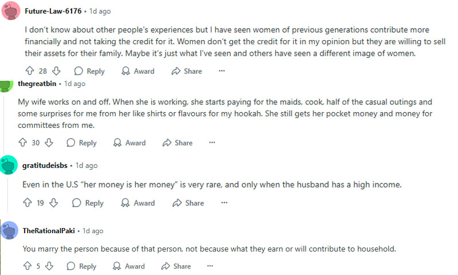Open more options on Future-Law-6176's comment
This screenshot has width=458, height=275.
(x=222, y=70)
